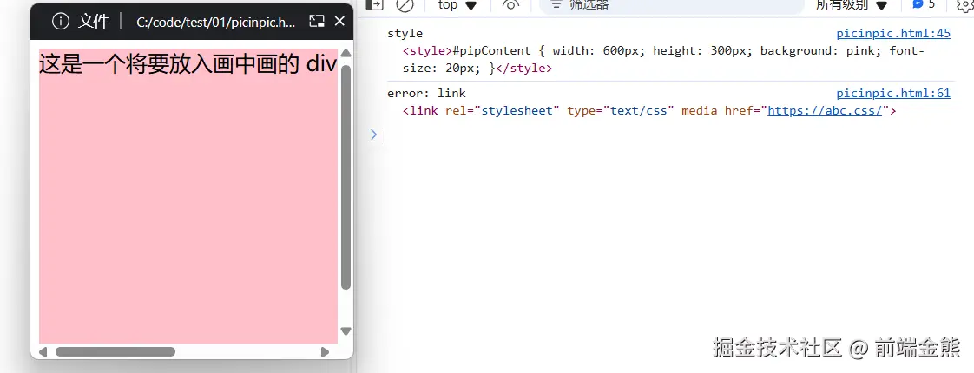Viewport: 974px width, 373px height.
Task: Click the eye live expression icon
Action: tap(510, 5)
